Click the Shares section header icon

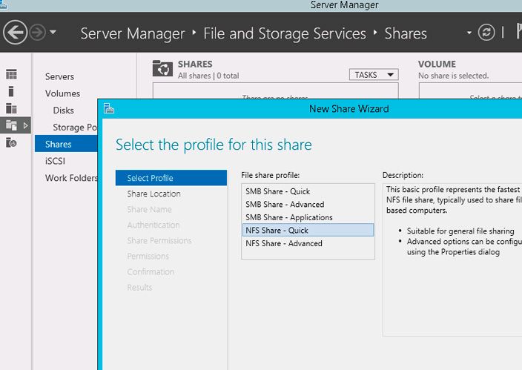click(162, 69)
